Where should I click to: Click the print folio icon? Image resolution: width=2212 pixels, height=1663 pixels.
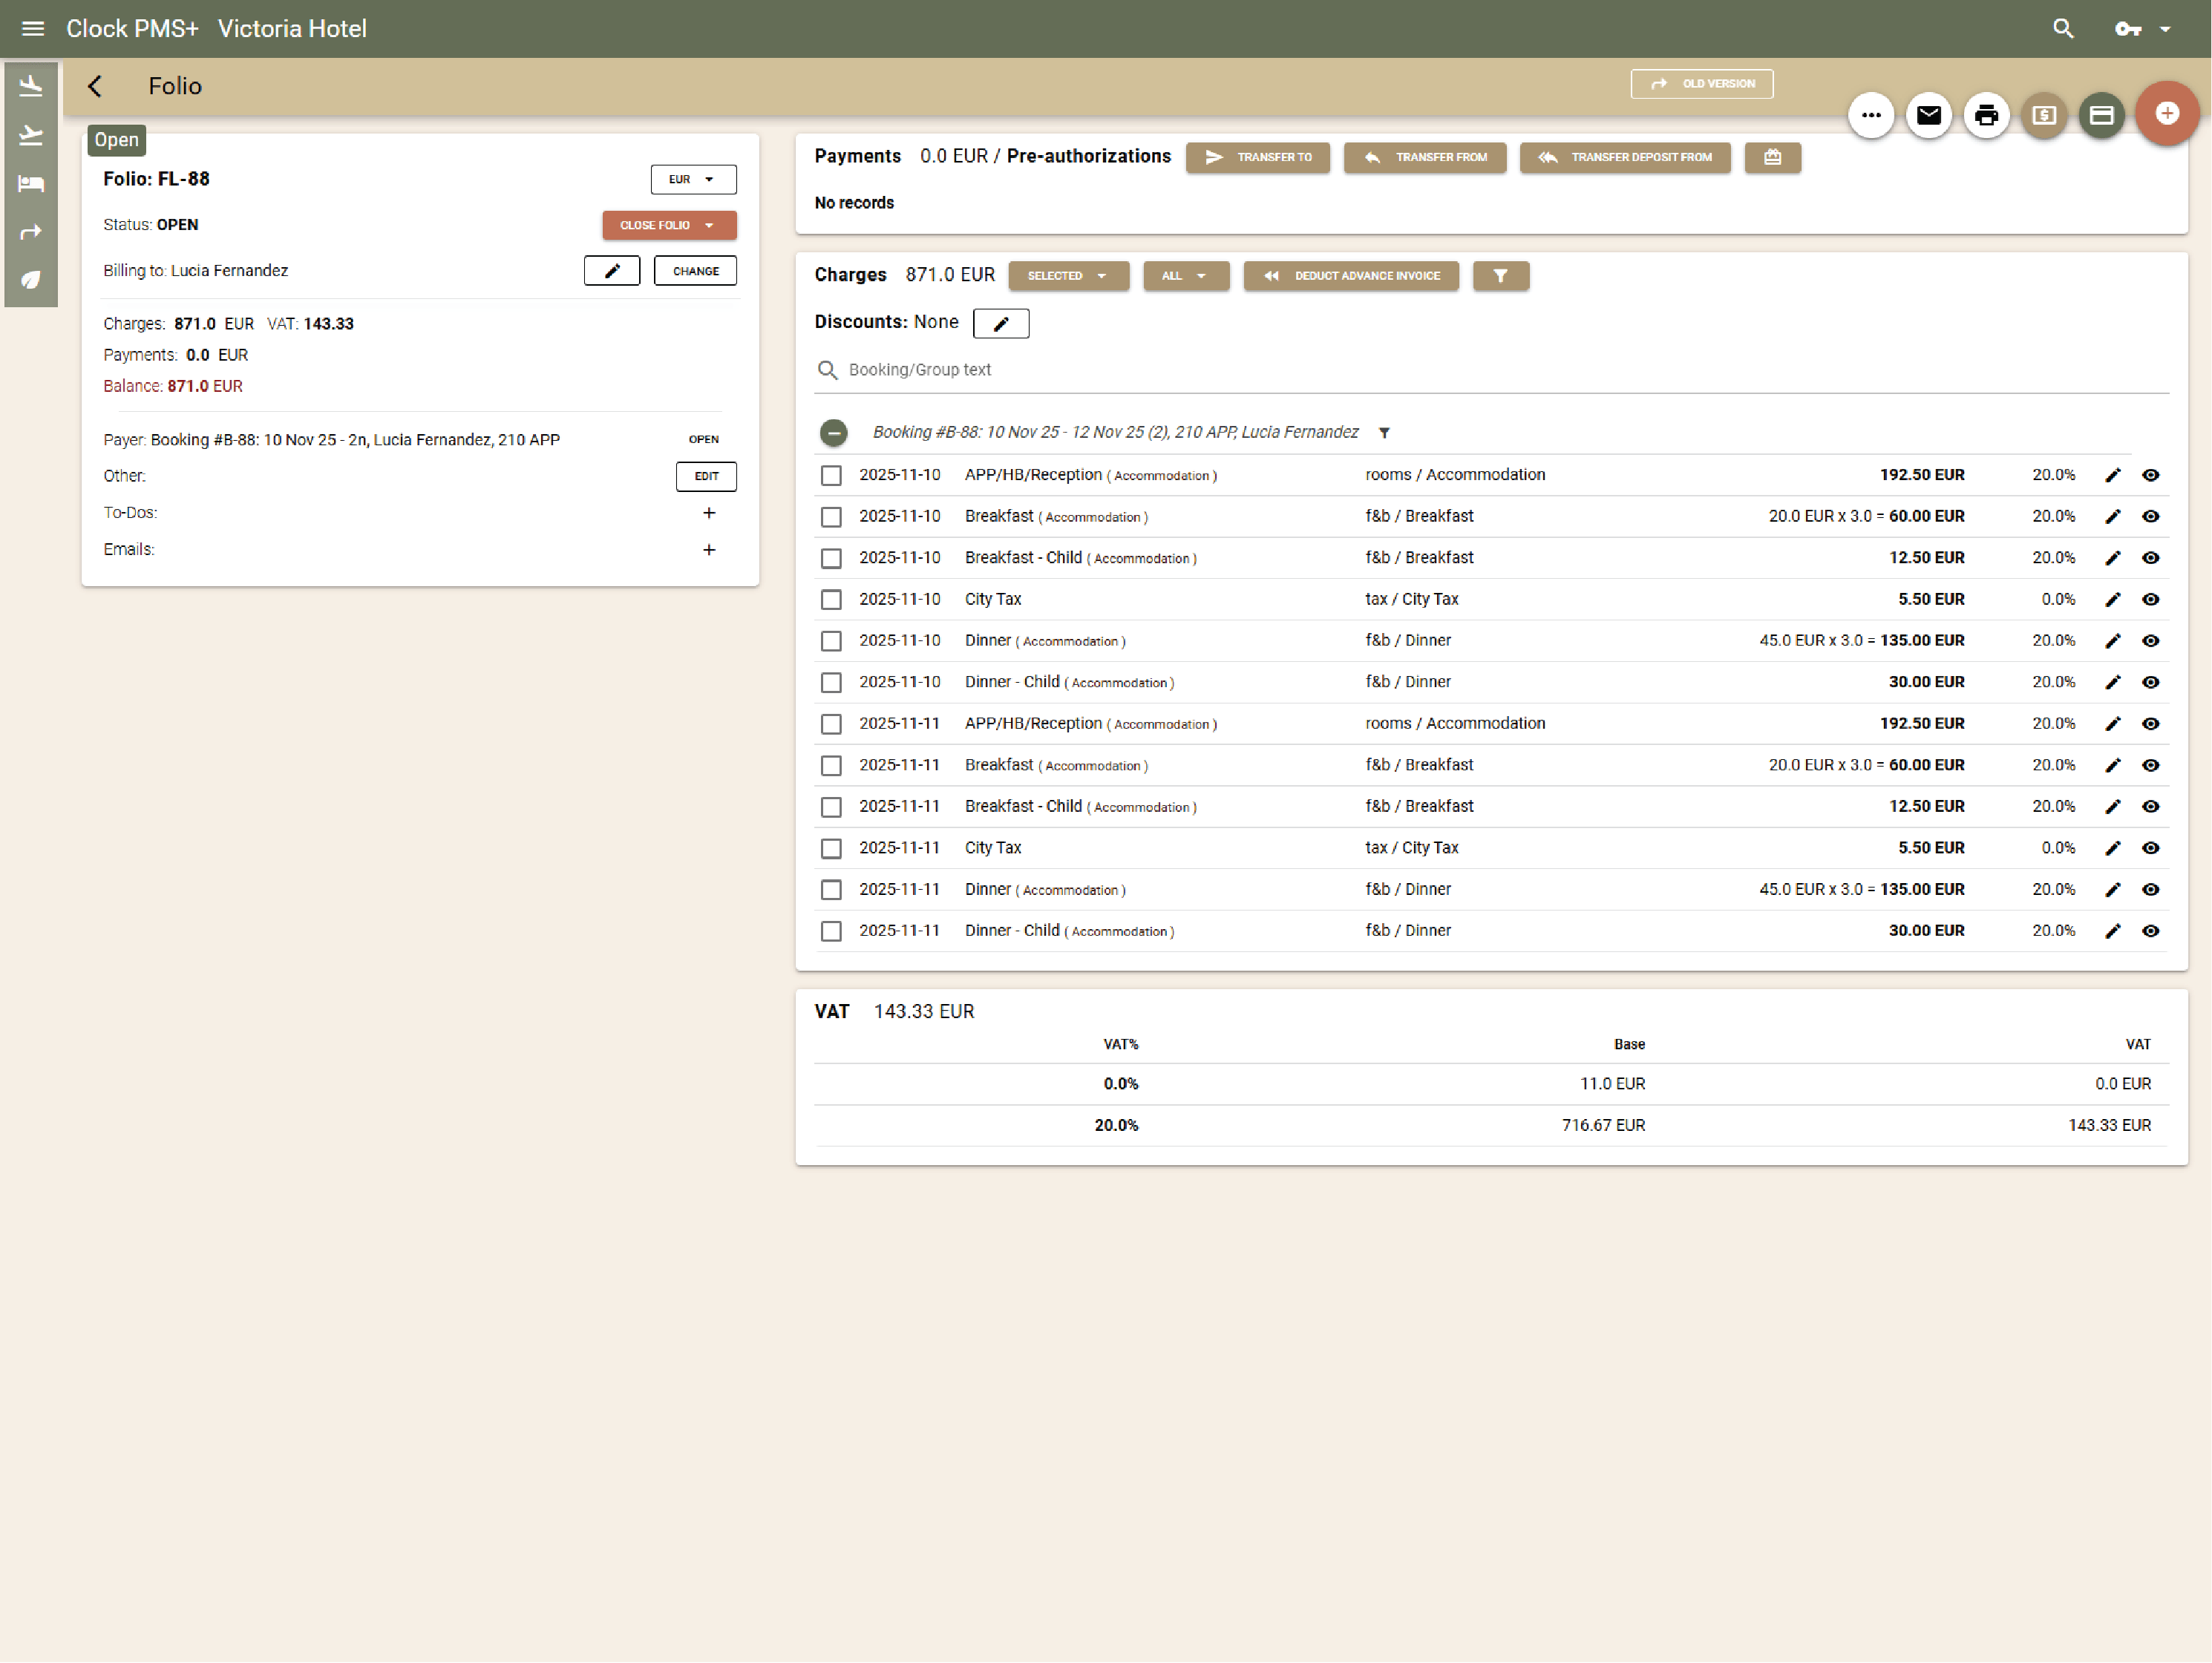(1986, 115)
